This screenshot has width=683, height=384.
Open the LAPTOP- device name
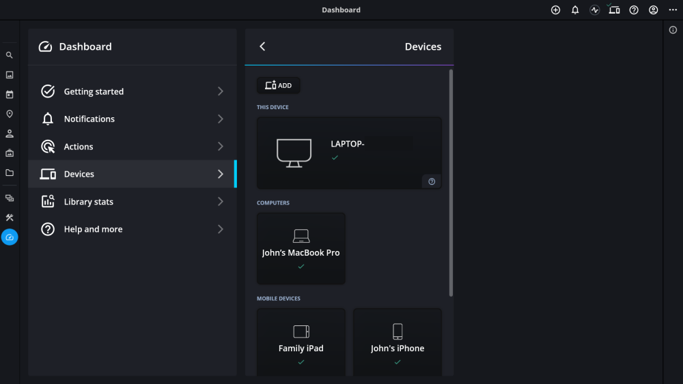click(x=348, y=144)
